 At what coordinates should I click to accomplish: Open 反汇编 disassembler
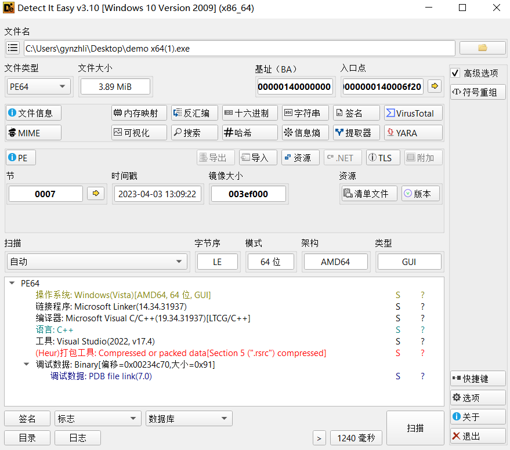194,113
